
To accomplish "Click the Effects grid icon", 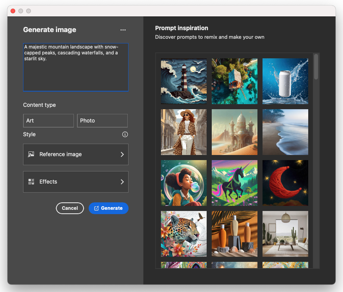I will click(31, 182).
